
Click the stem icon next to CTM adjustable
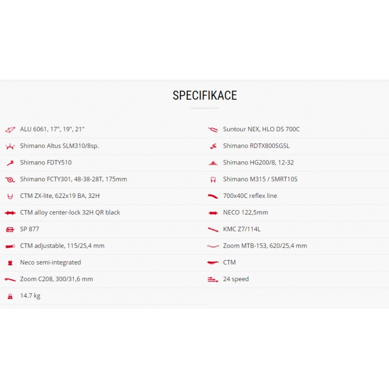tap(10, 246)
